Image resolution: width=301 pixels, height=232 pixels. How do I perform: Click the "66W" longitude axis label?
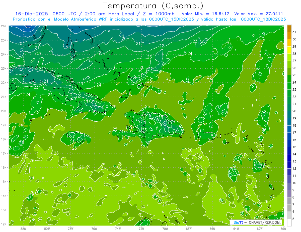(x=212, y=228)
